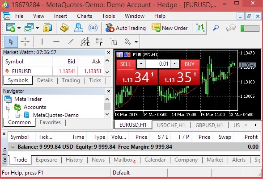Switch to the Details tab

(45, 80)
